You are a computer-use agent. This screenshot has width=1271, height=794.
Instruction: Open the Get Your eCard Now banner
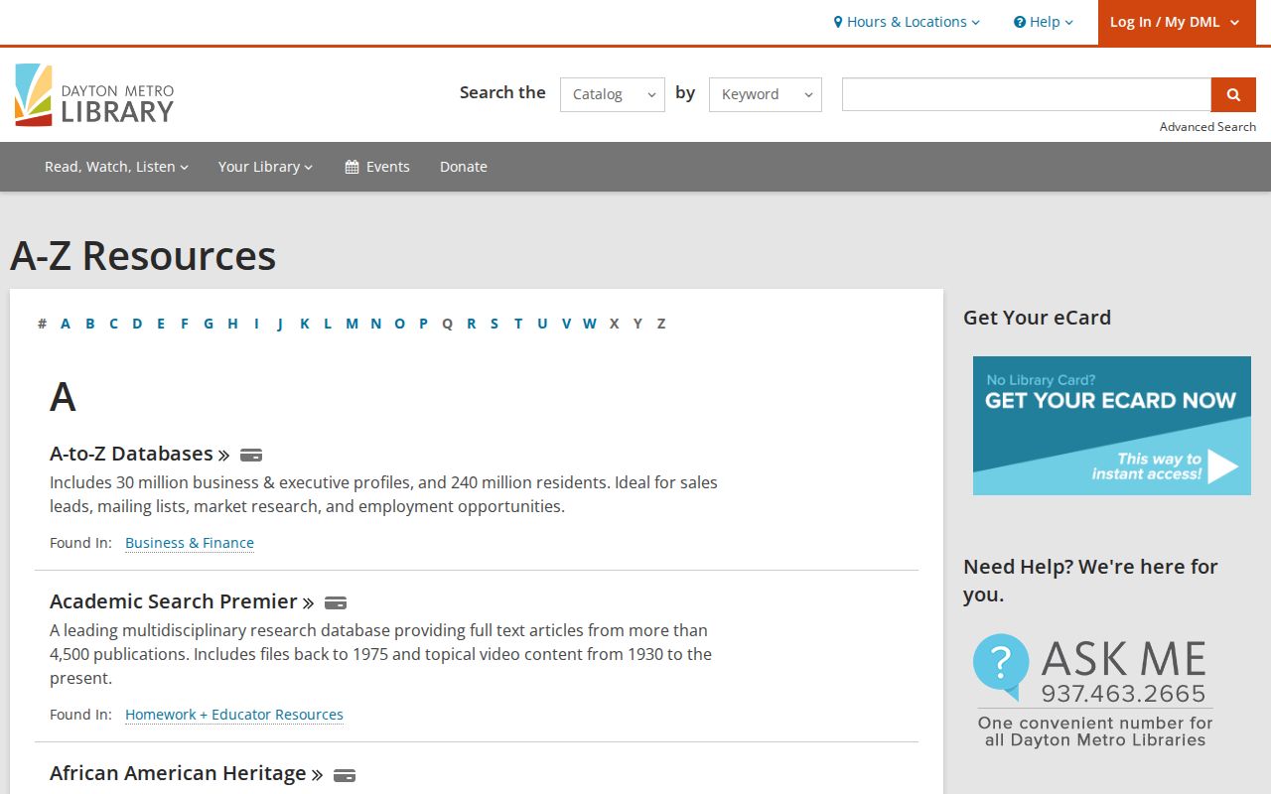tap(1112, 426)
